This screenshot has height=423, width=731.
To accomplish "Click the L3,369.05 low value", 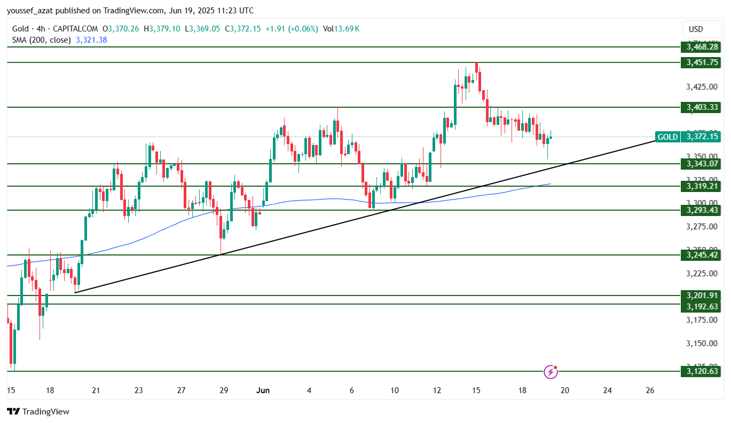I will pos(202,29).
